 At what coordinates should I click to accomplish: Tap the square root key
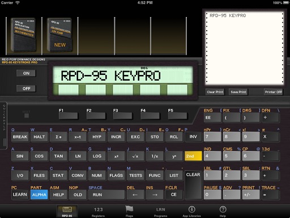click(135, 156)
